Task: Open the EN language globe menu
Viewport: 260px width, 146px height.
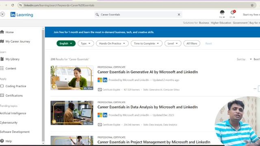Action: point(232,14)
